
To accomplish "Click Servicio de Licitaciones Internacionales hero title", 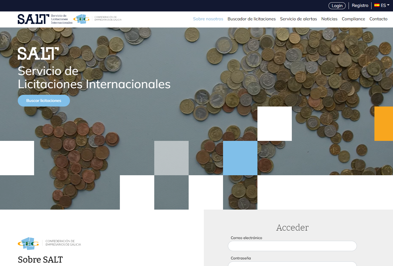I will (94, 78).
